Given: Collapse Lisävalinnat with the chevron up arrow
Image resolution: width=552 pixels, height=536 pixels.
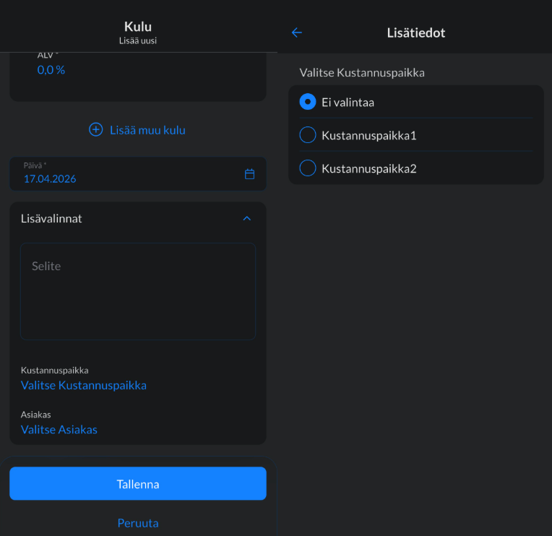Looking at the screenshot, I should coord(246,218).
